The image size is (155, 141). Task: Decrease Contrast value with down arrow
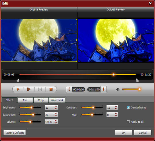click(116, 108)
